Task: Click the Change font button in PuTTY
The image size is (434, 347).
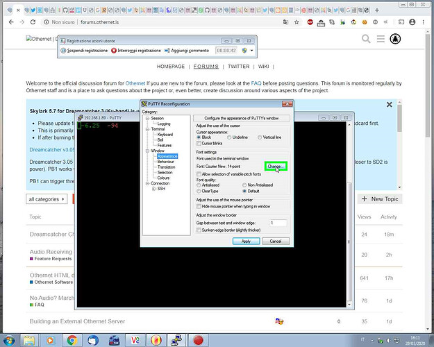Action: (276, 167)
